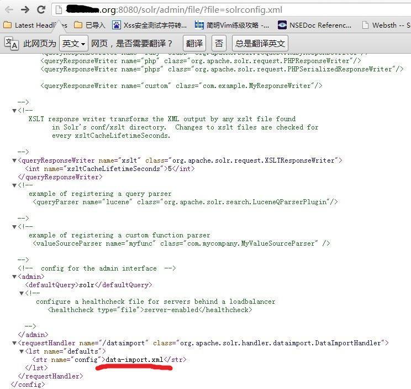Collapse the requestHandler /dataimport node
The width and height of the screenshot is (411, 389).
[14, 343]
